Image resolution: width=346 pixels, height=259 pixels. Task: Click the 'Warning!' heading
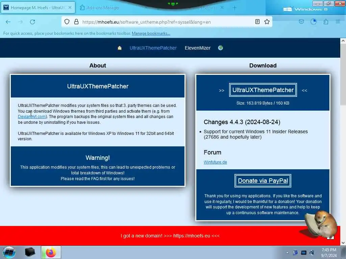click(98, 158)
